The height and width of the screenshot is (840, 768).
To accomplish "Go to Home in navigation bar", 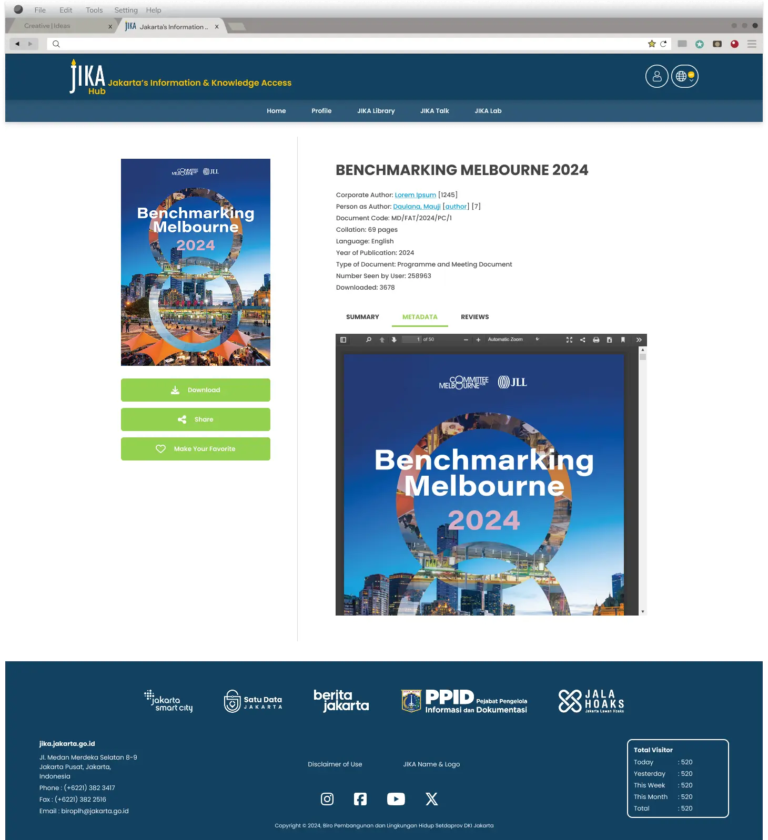I will pyautogui.click(x=276, y=111).
